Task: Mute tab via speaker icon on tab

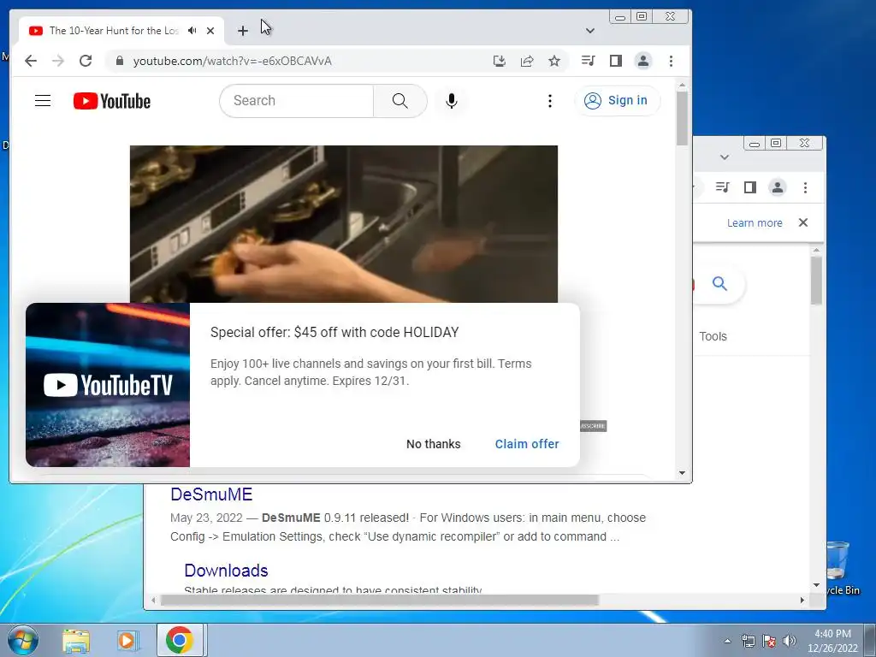Action: click(x=192, y=31)
